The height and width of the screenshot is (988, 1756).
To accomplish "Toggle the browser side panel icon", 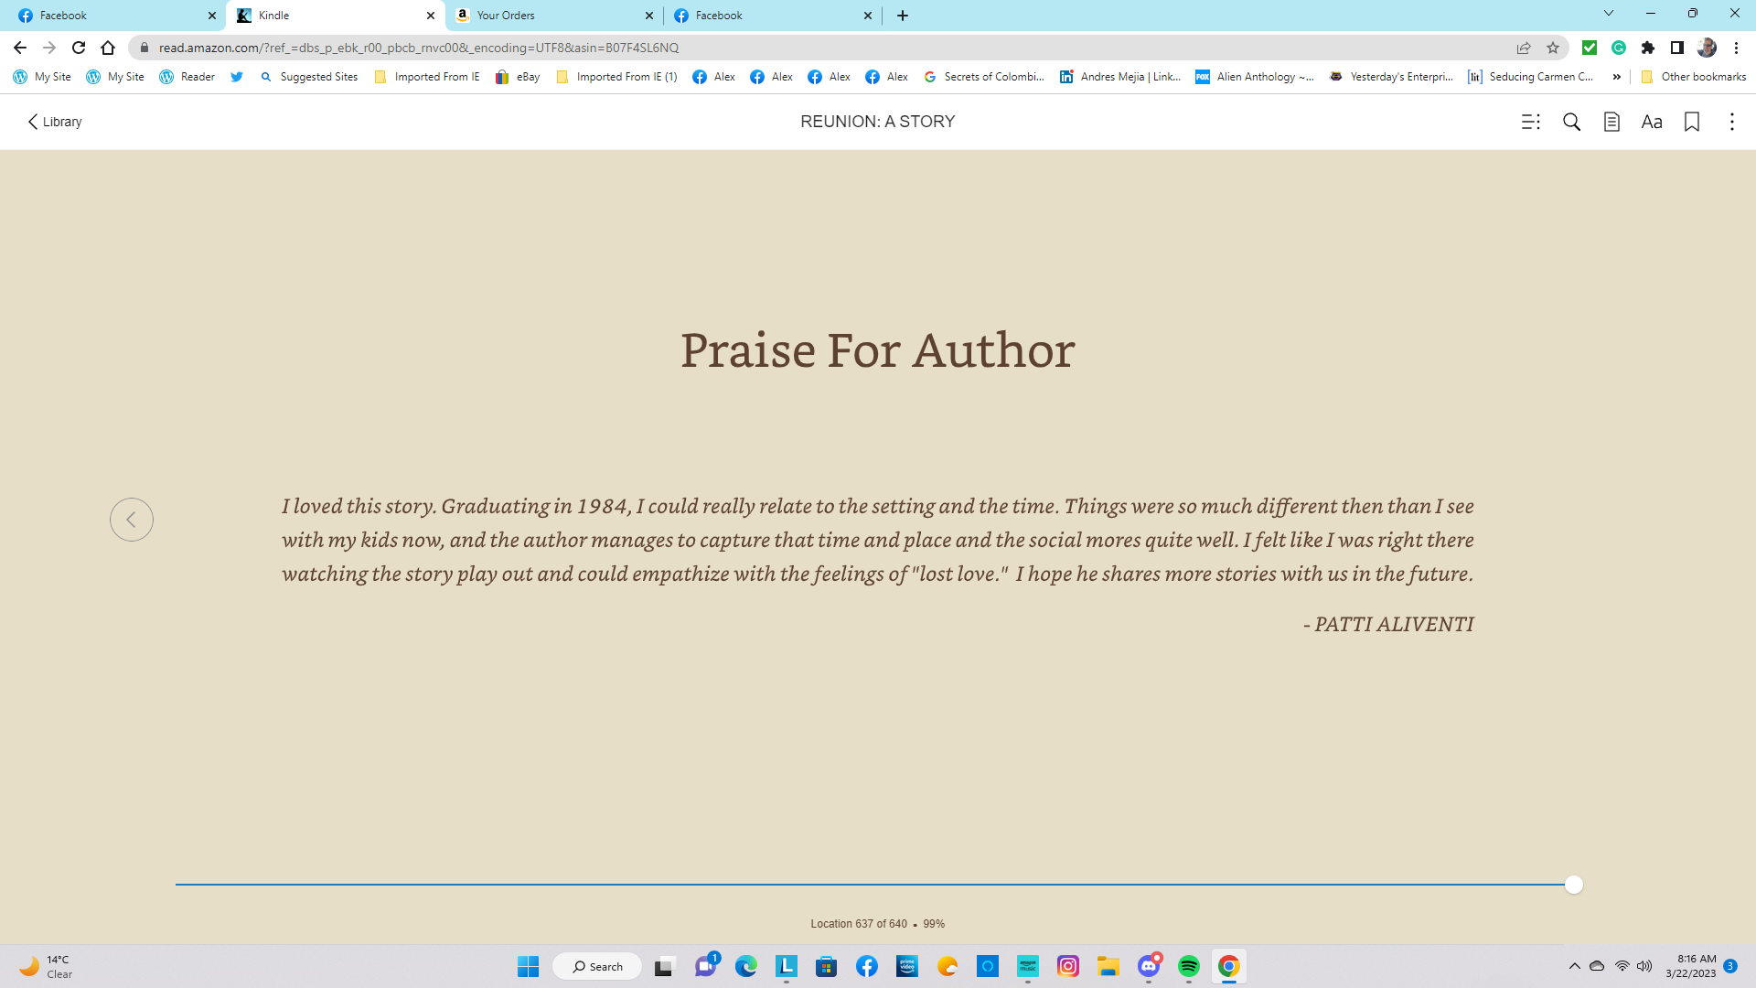I will [x=1676, y=48].
